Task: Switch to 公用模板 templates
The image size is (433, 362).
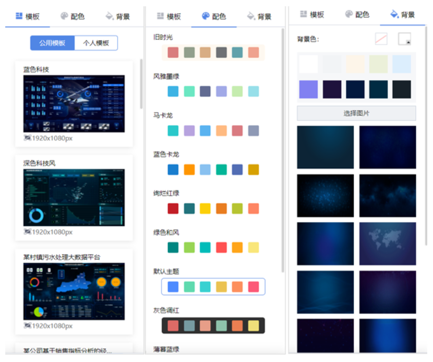Action: (52, 43)
